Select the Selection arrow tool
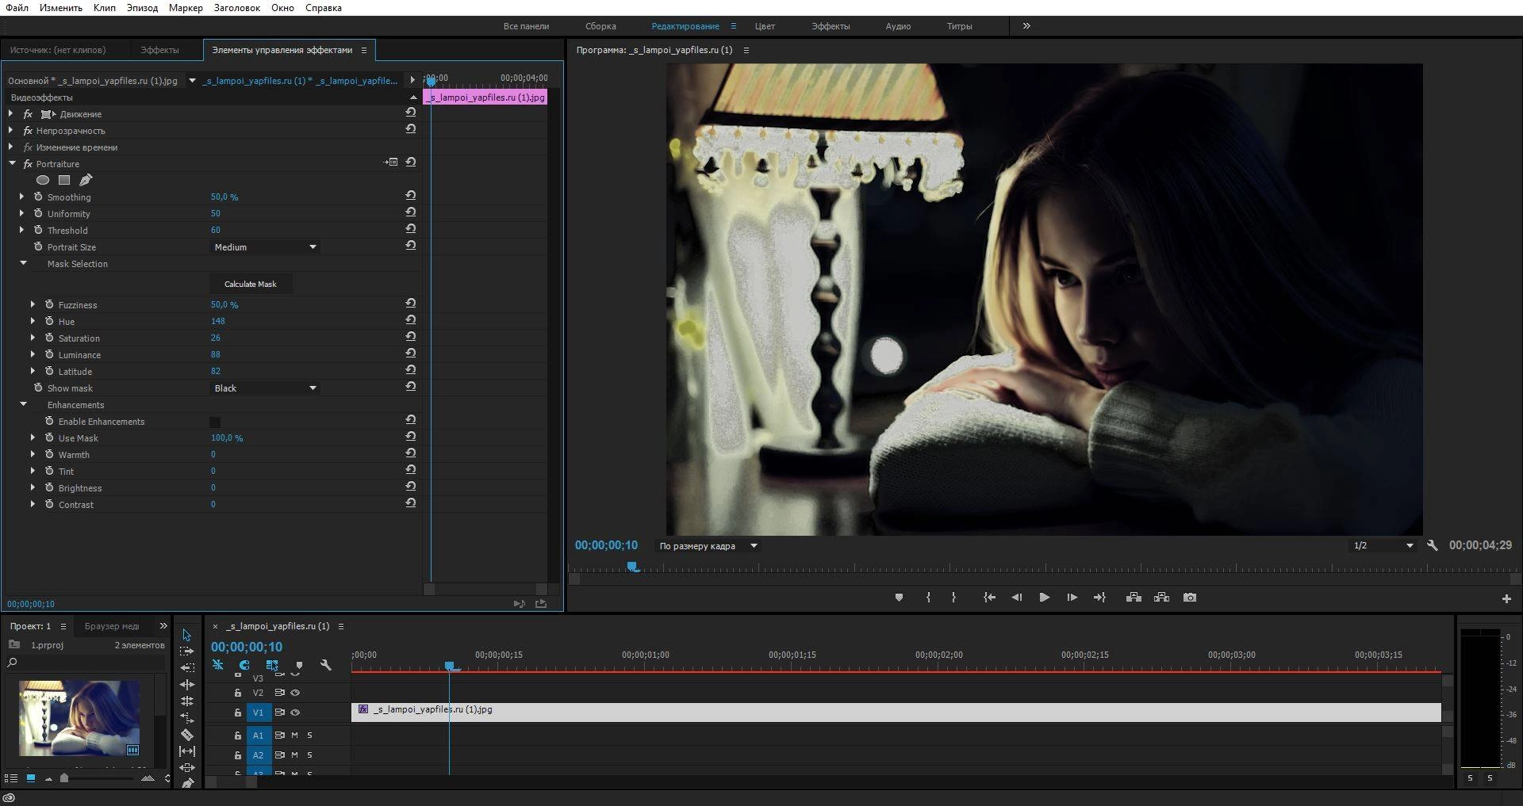Image resolution: width=1523 pixels, height=806 pixels. pos(186,635)
